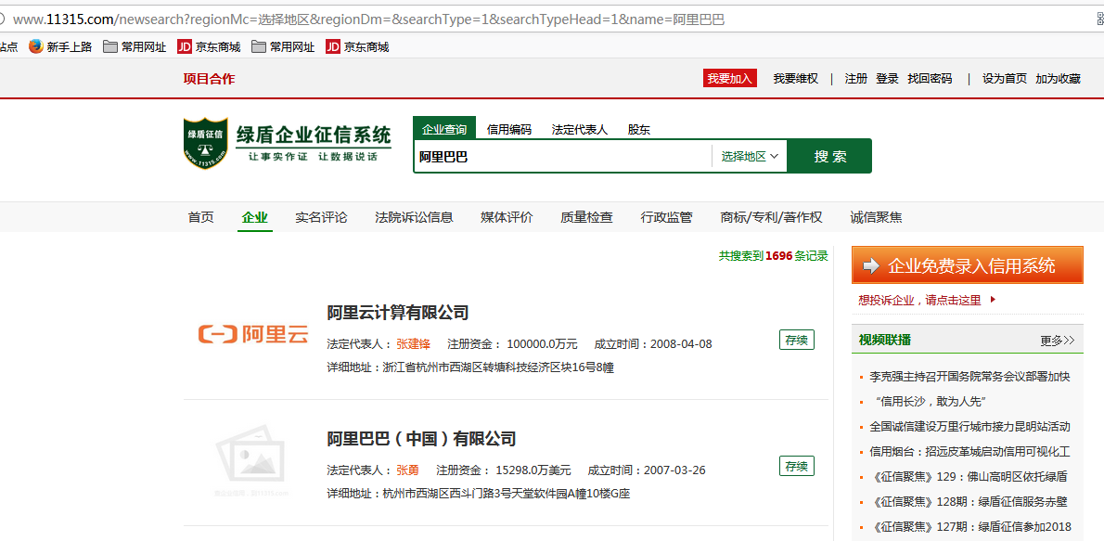Click legal representative 张建锋
Viewport: 1104px width, 541px height.
[413, 344]
